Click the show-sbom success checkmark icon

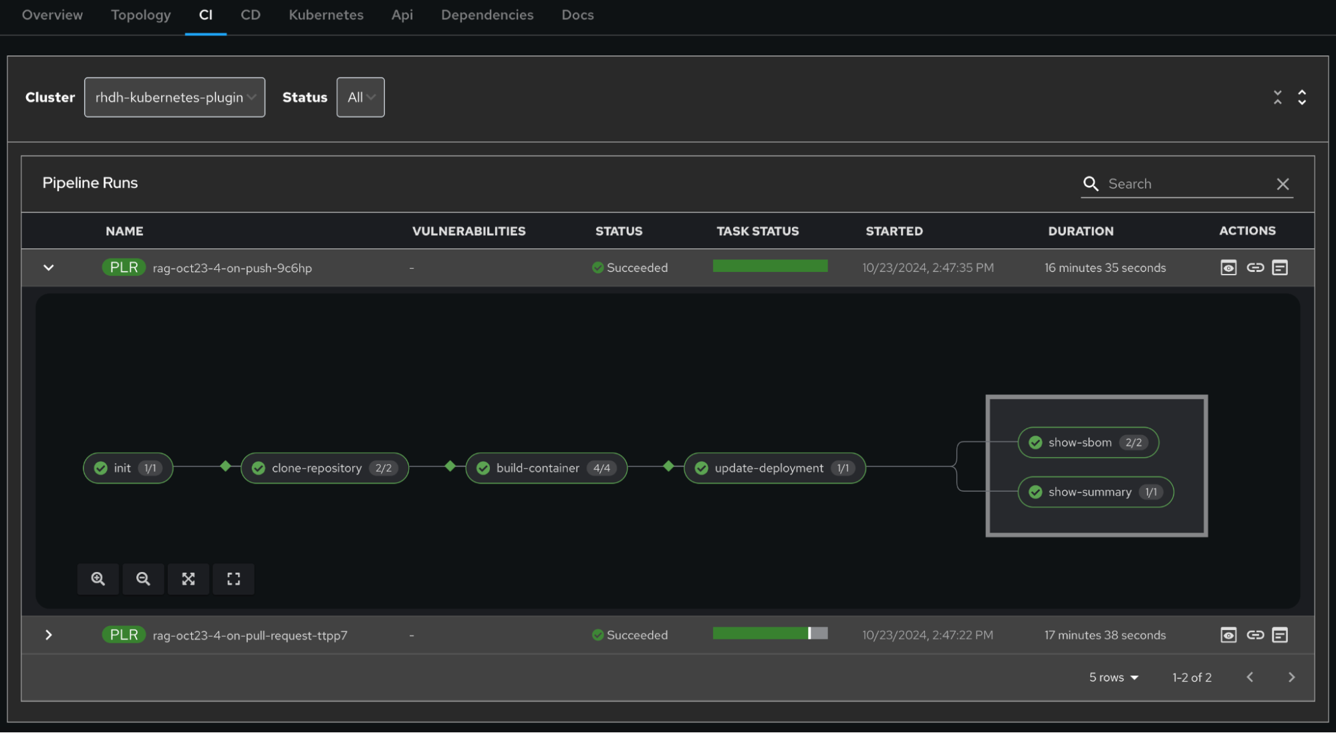tap(1035, 443)
